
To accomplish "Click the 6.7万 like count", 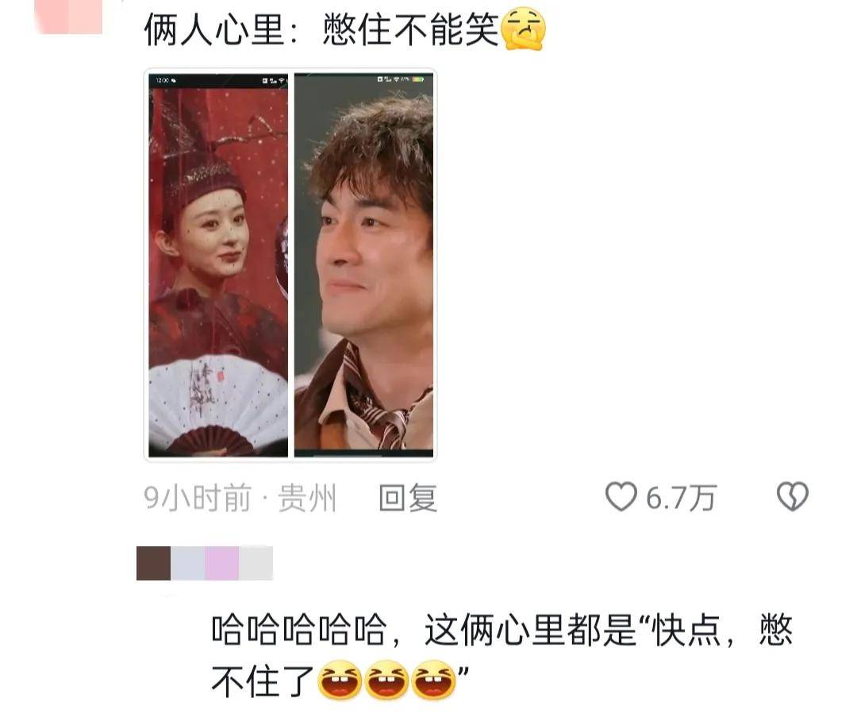I will pyautogui.click(x=681, y=498).
